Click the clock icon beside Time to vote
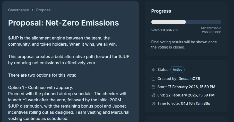The height and width of the screenshot is (122, 234). tap(153, 103)
